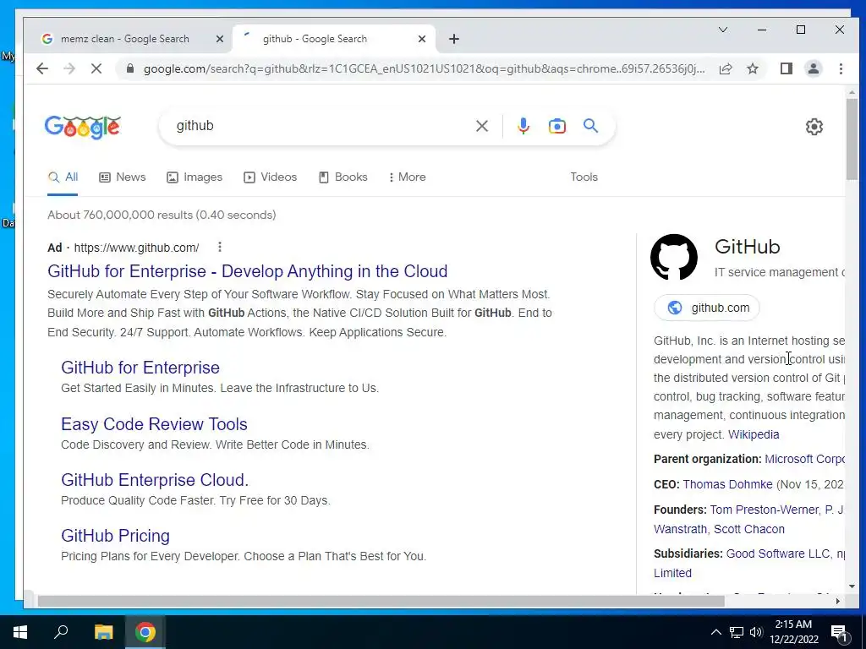Image resolution: width=866 pixels, height=649 pixels.
Task: Open the notification center
Action: coord(839,632)
